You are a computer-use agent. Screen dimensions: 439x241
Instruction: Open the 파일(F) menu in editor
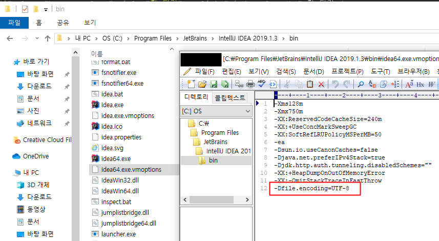pyautogui.click(x=205, y=72)
